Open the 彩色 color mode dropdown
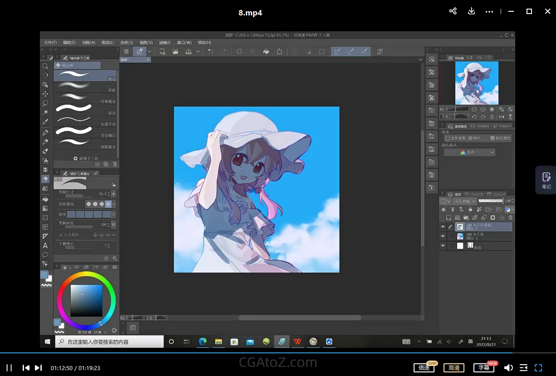The height and width of the screenshot is (376, 556). tap(469, 152)
